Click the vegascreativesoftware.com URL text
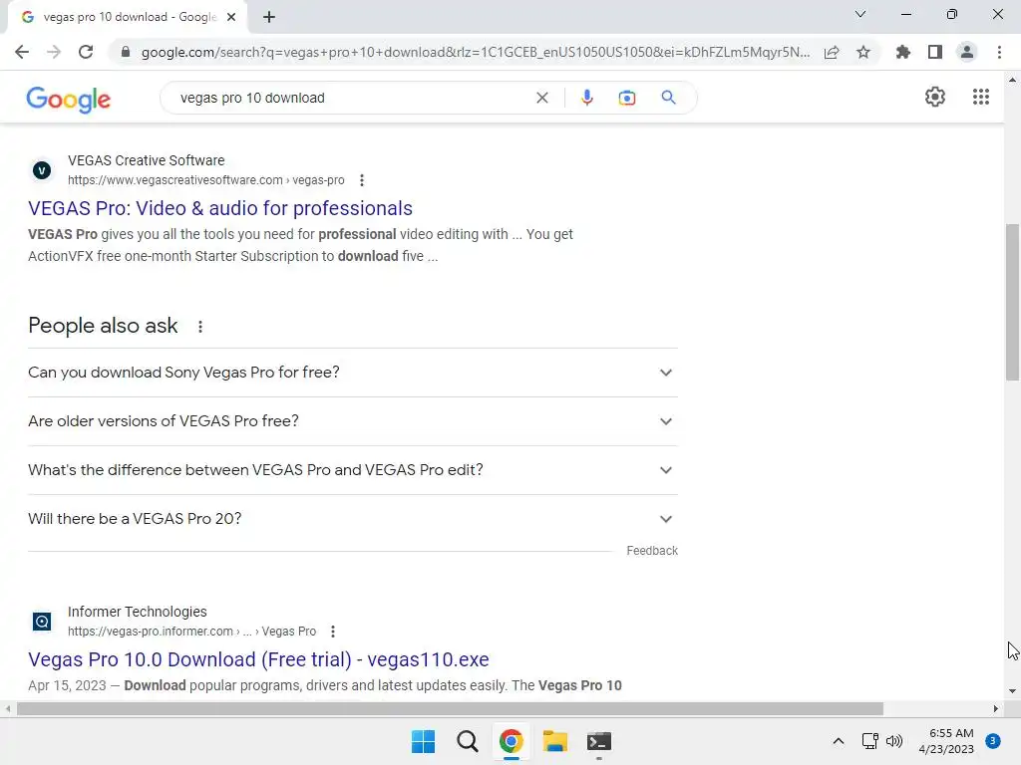Image resolution: width=1021 pixels, height=765 pixels. click(205, 180)
